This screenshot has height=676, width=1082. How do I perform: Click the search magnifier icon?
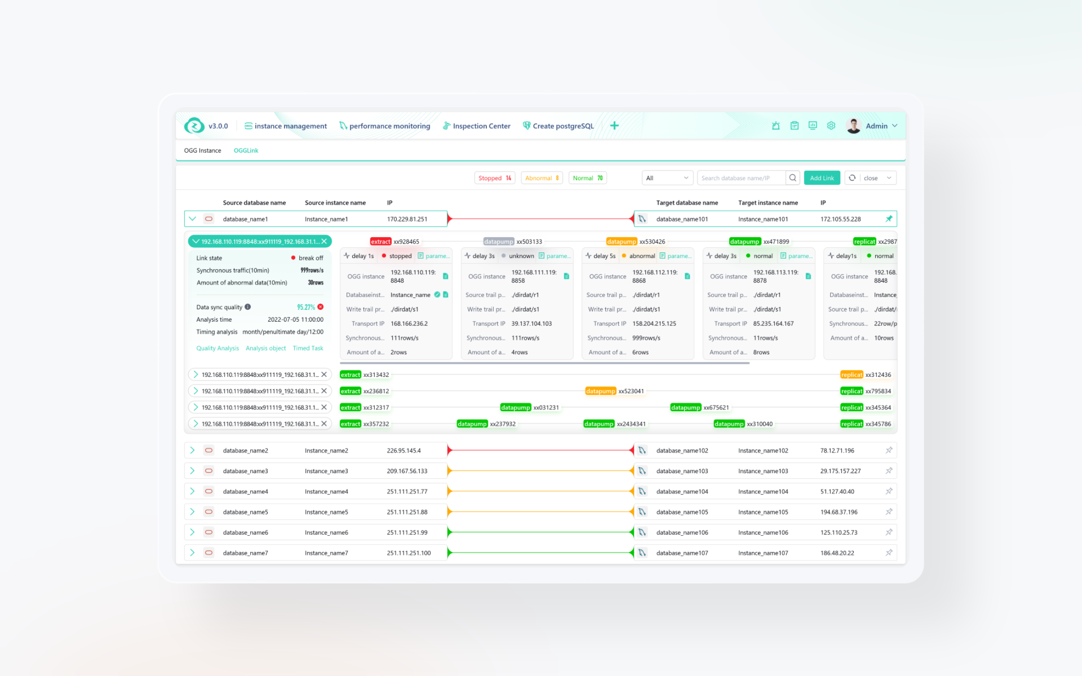coord(793,178)
